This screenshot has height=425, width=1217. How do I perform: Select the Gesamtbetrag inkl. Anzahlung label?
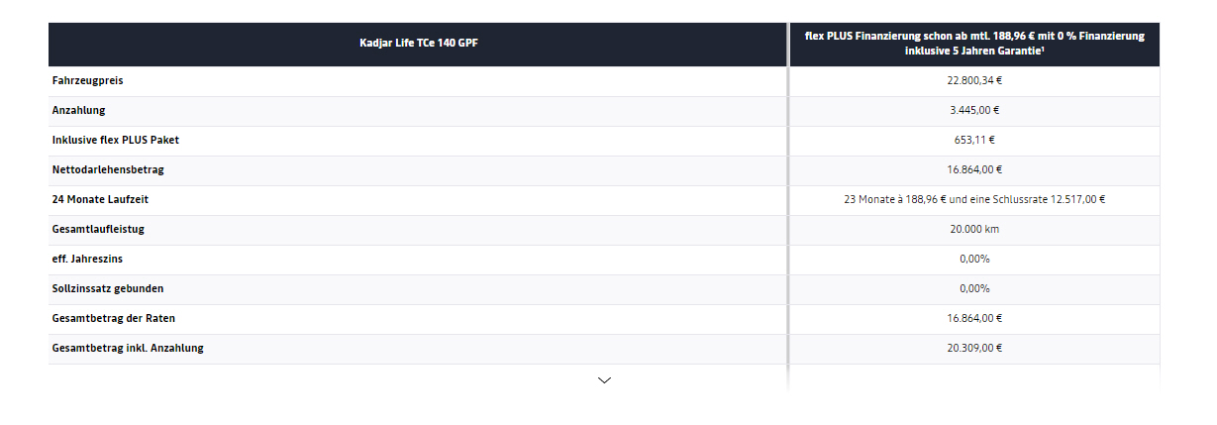pos(128,349)
